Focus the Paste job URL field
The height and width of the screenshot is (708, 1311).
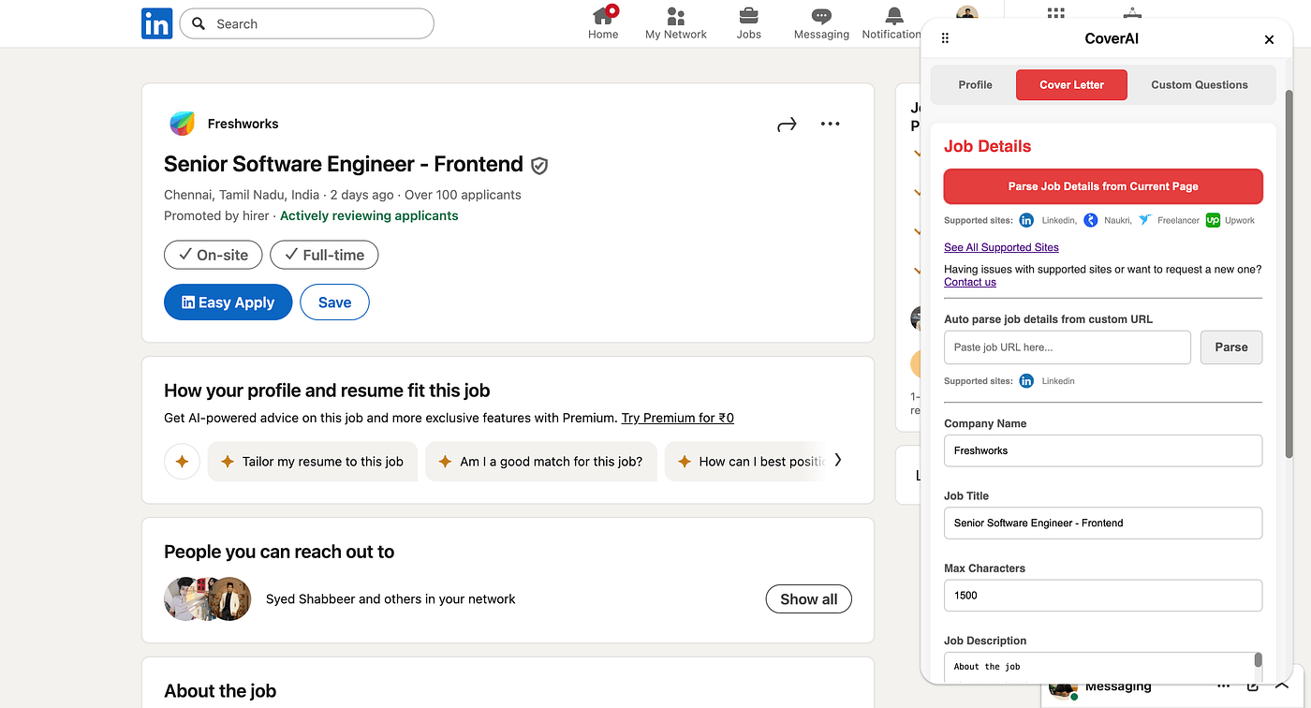point(1067,347)
